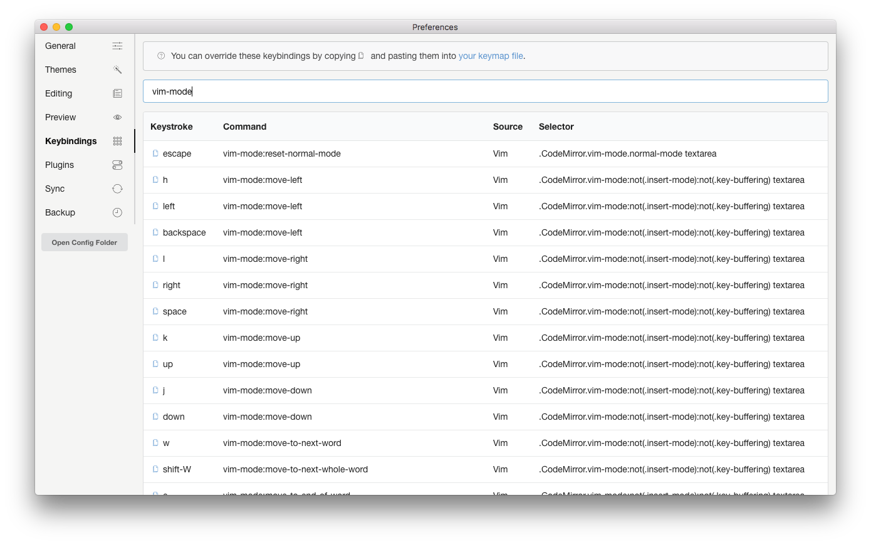Click the Preview eye icon

[117, 117]
